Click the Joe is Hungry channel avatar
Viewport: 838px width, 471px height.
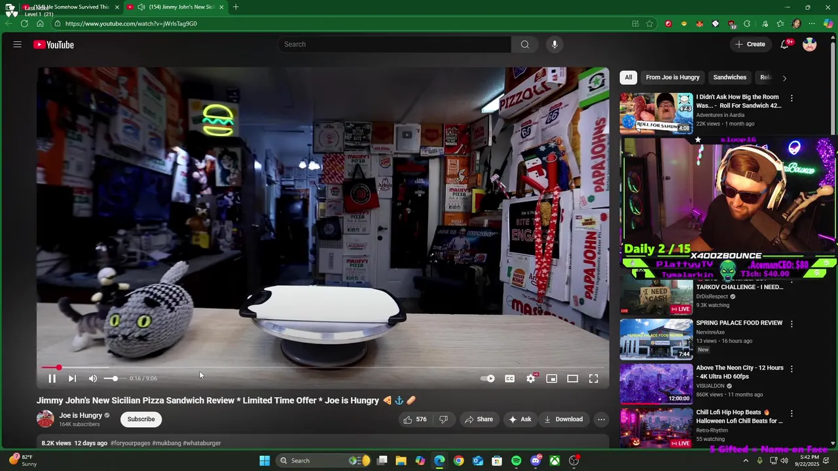tap(45, 419)
